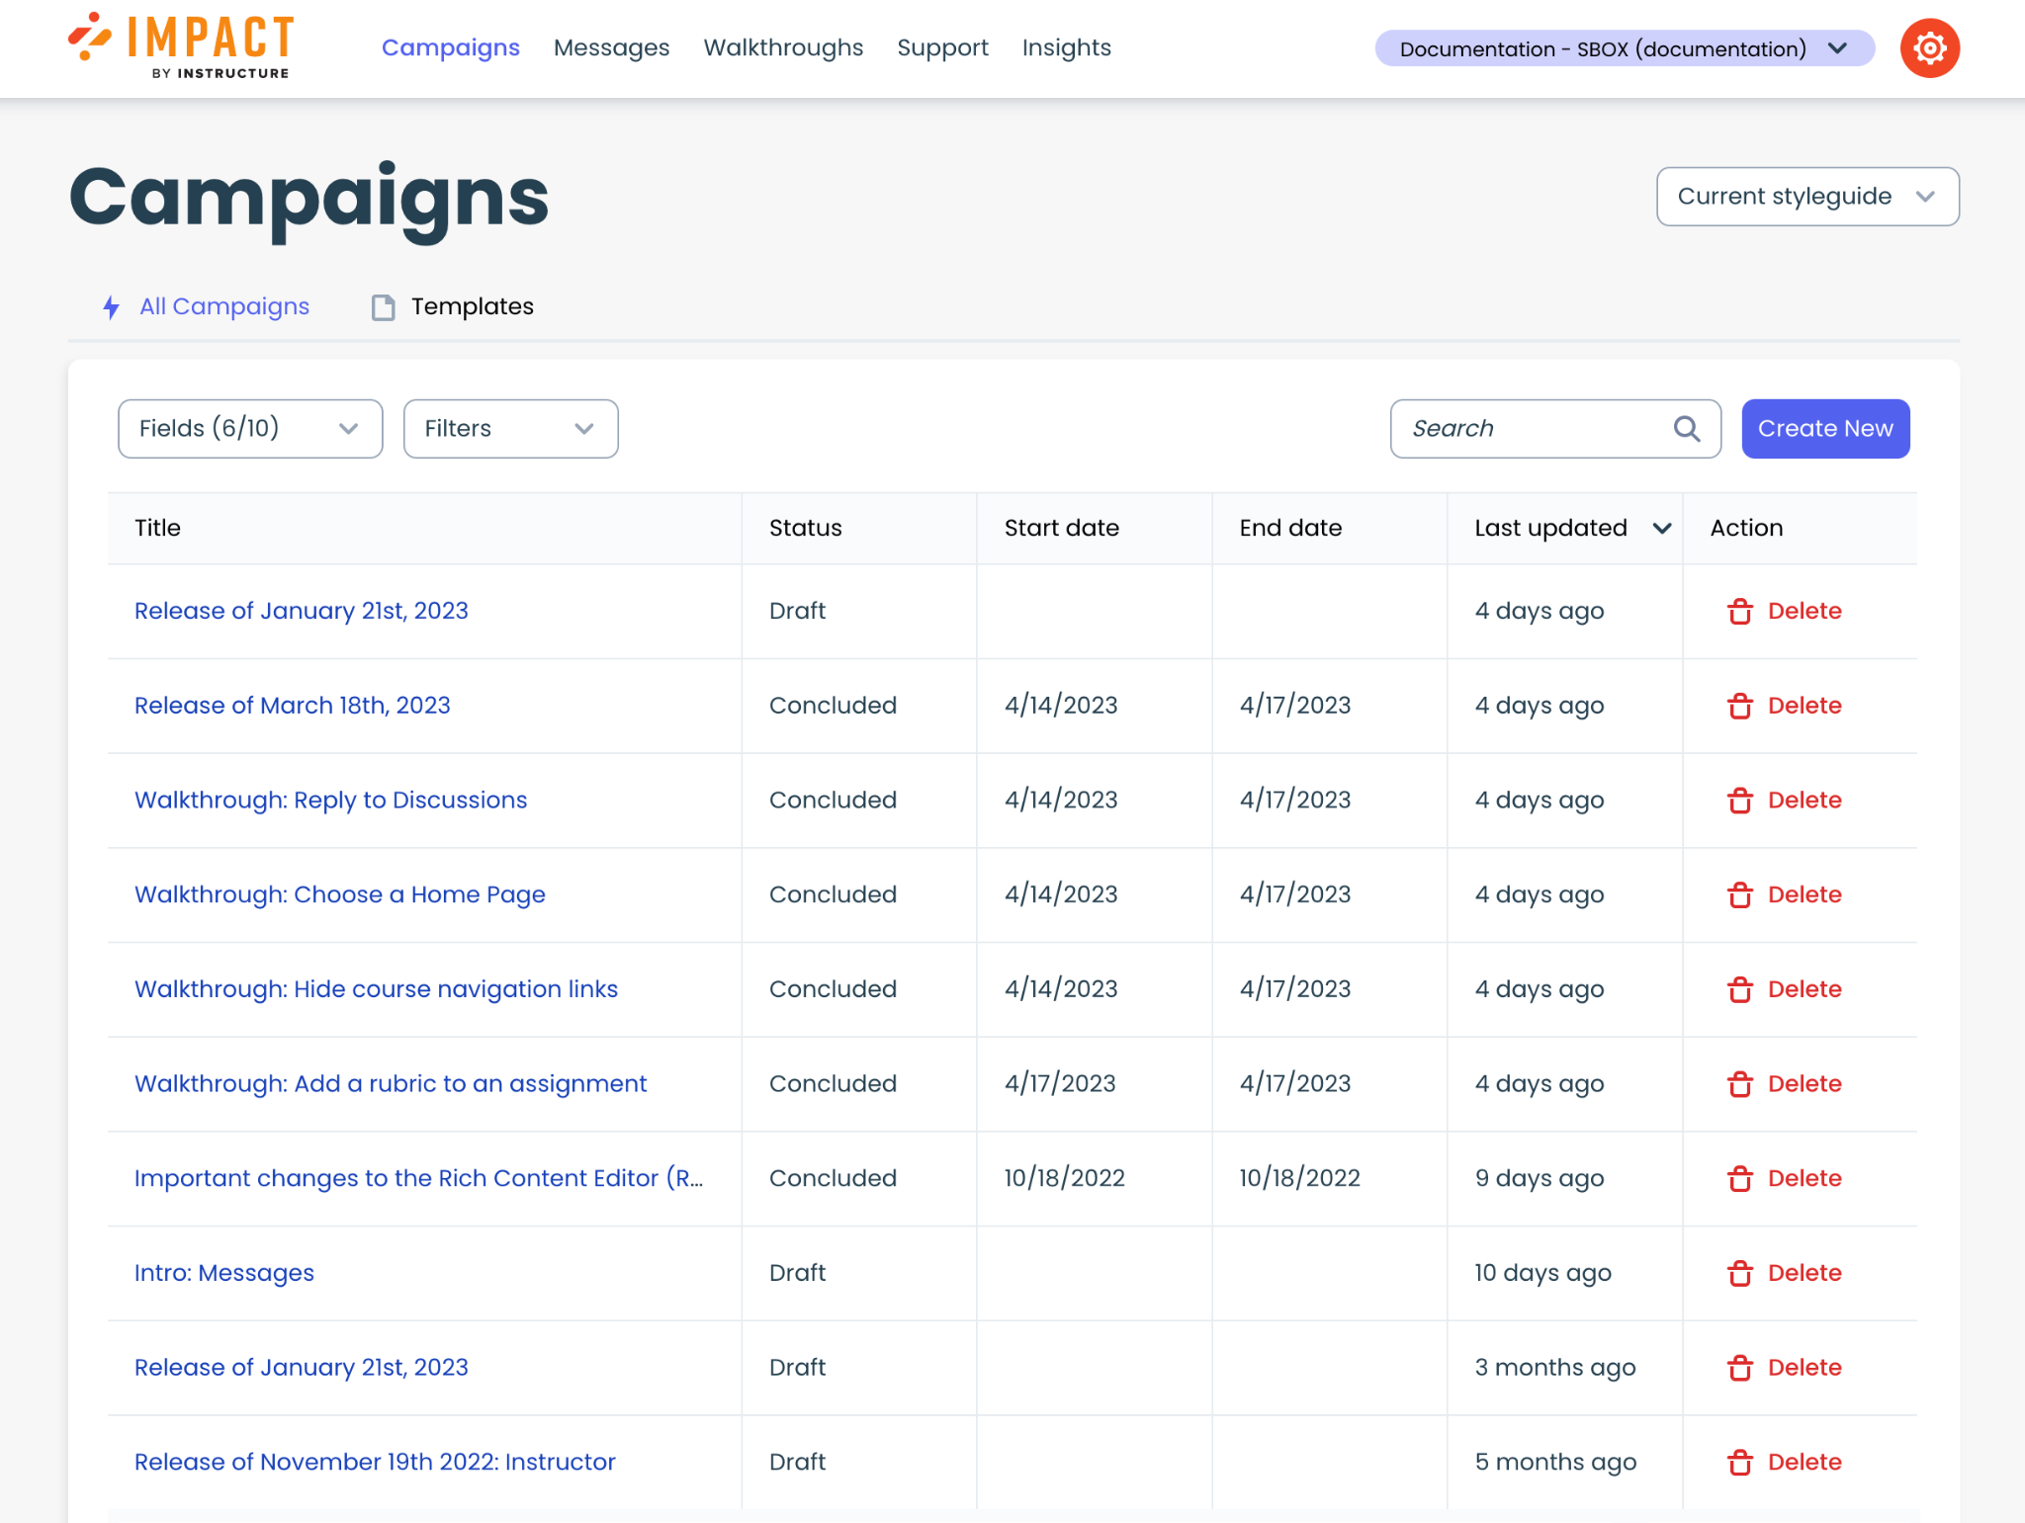2025x1523 pixels.
Task: Open the Current styleguide selector
Action: coord(1806,197)
